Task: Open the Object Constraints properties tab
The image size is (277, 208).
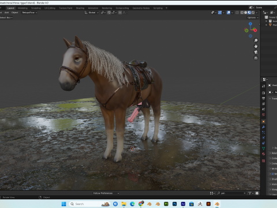Action: pyautogui.click(x=264, y=143)
